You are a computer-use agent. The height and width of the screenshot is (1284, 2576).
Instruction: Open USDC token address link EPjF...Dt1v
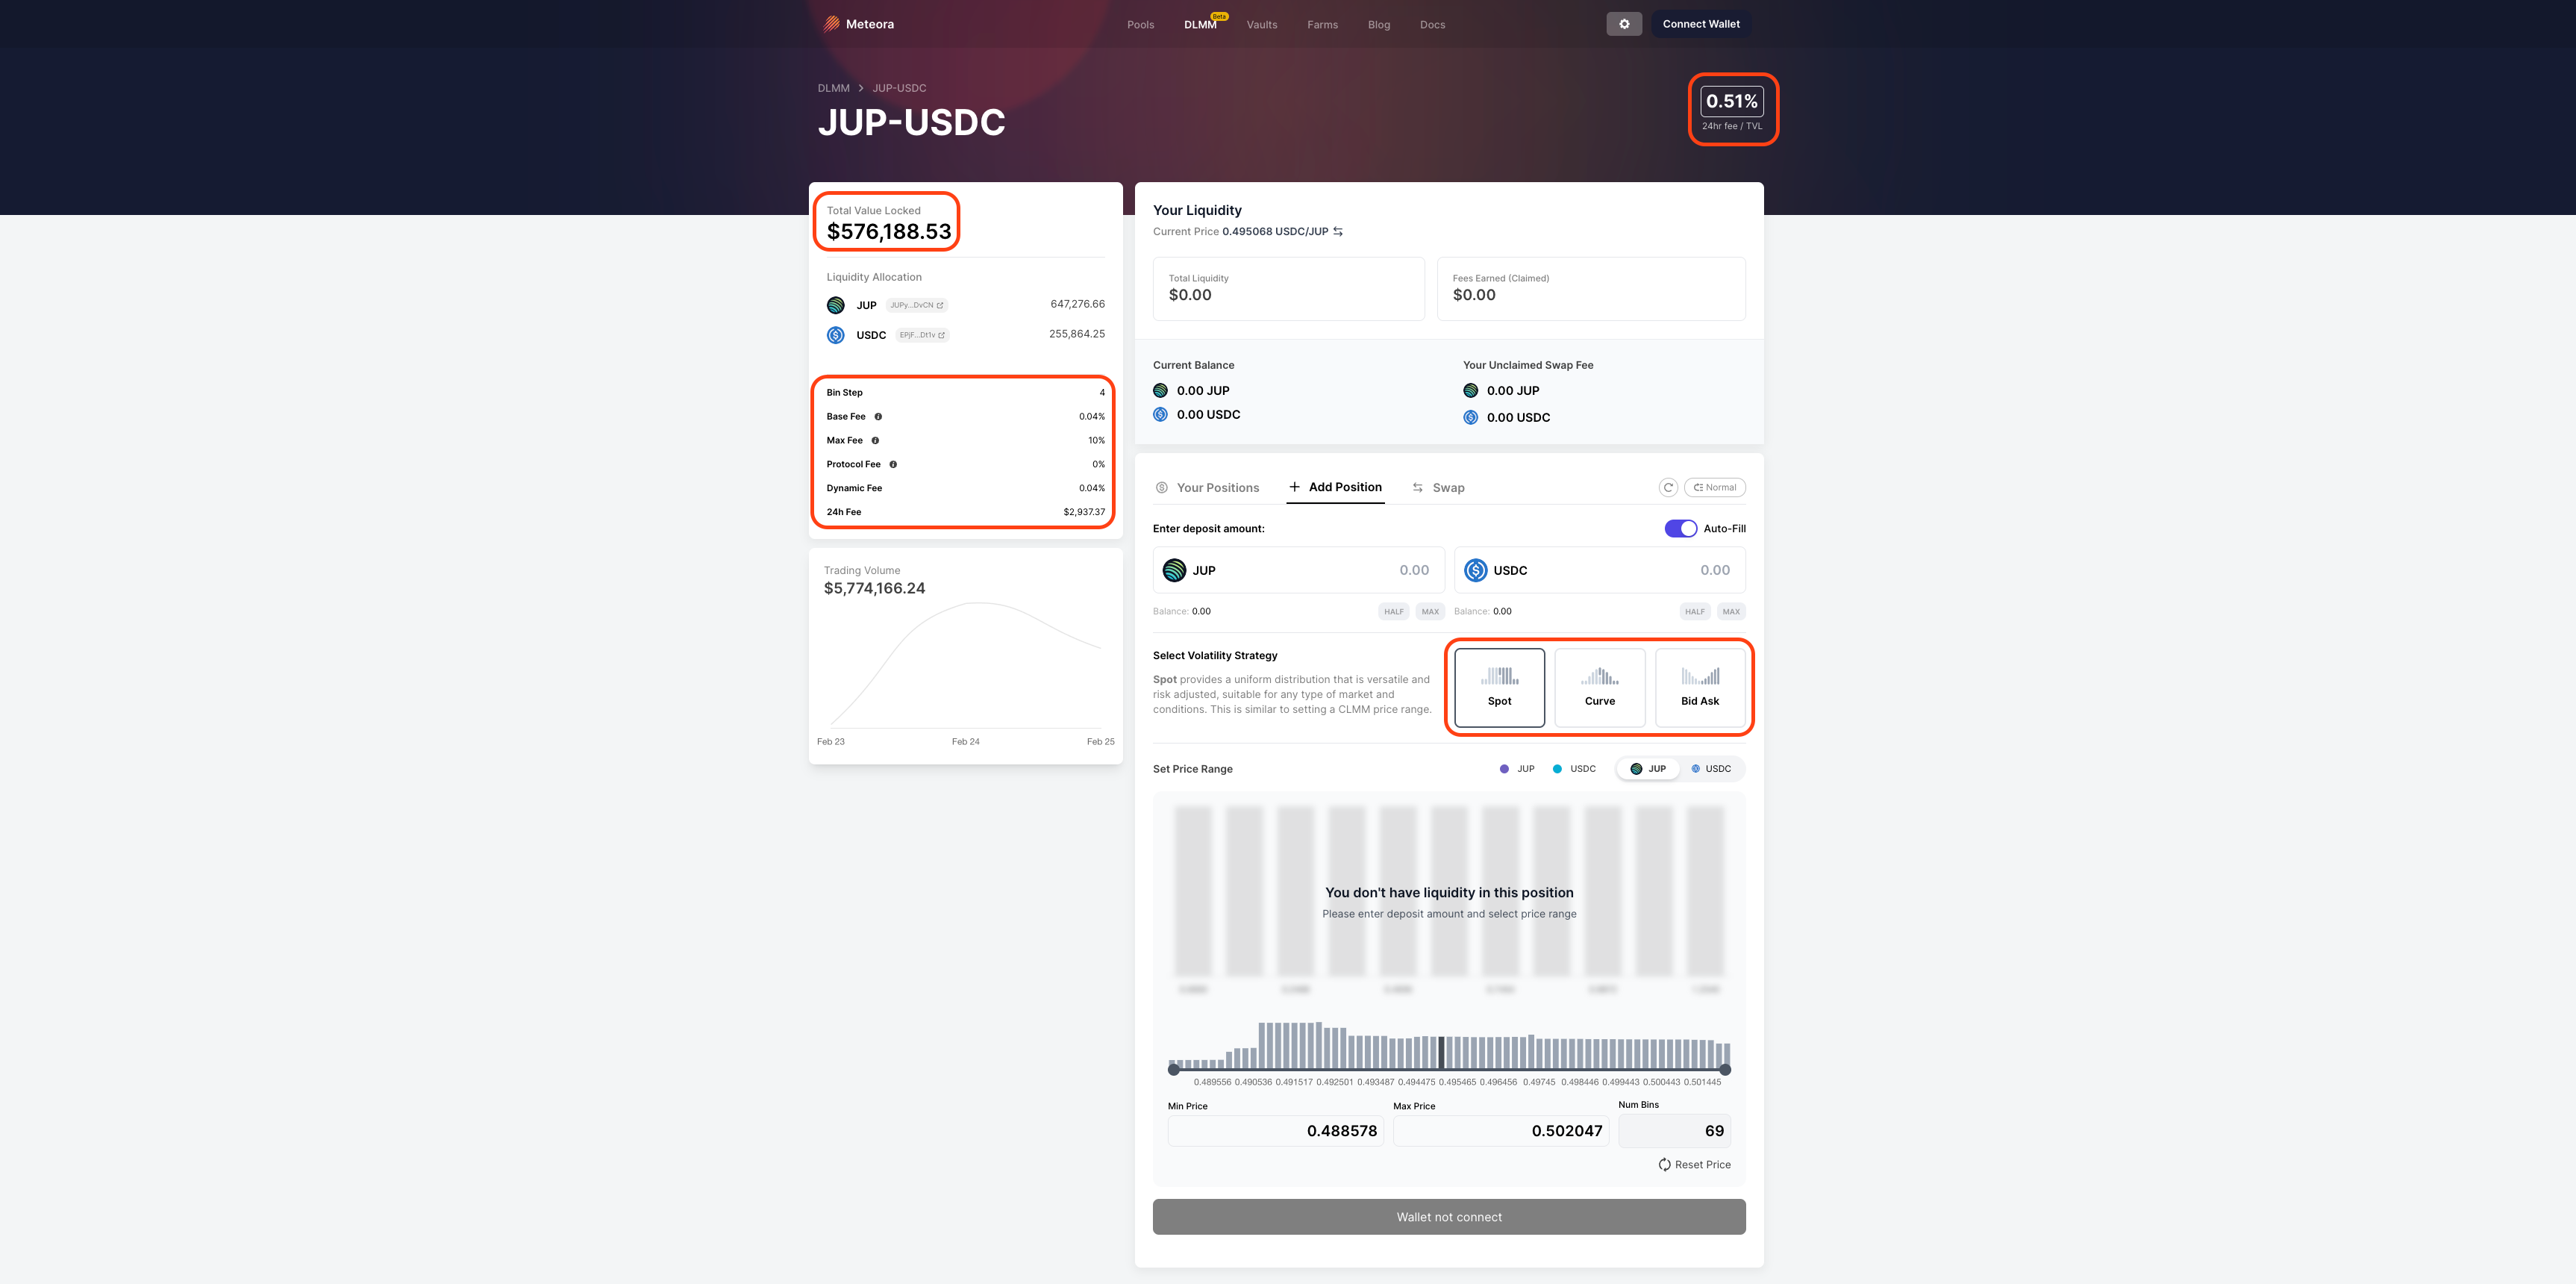coord(922,335)
